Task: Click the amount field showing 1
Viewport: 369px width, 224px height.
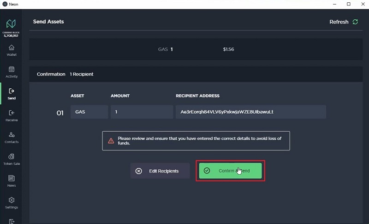Action: tap(142, 112)
